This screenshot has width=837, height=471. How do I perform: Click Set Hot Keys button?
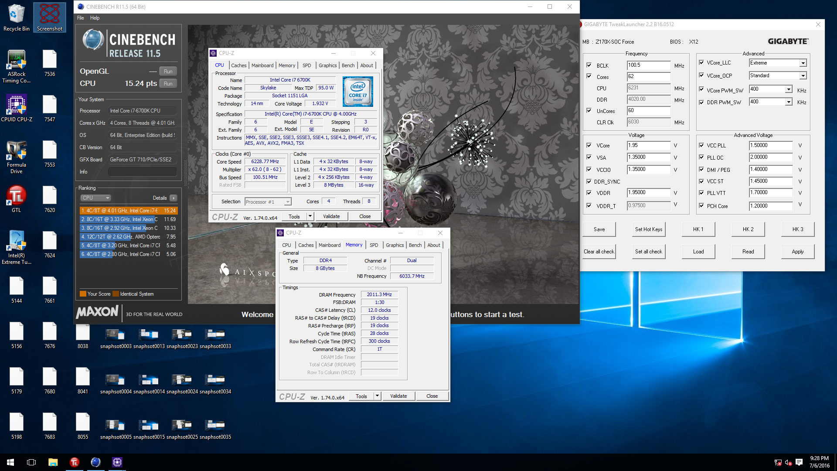click(649, 229)
